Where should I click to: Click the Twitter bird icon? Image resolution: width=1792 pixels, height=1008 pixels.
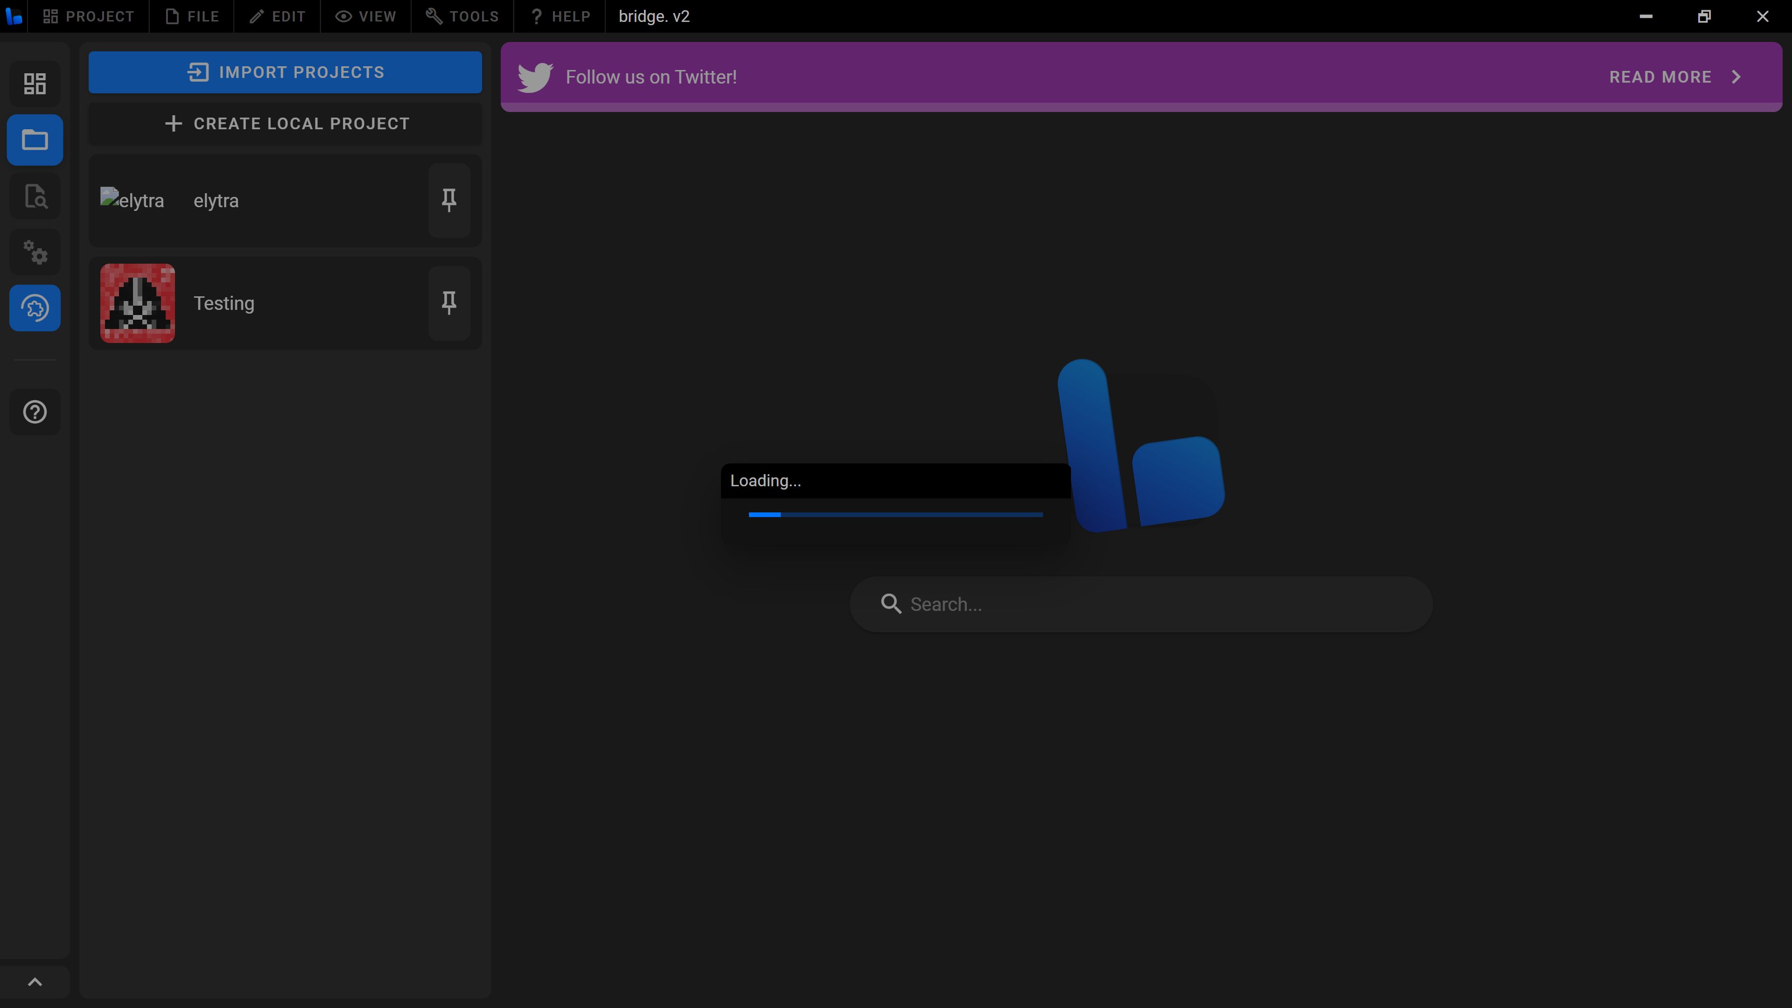[x=535, y=77]
